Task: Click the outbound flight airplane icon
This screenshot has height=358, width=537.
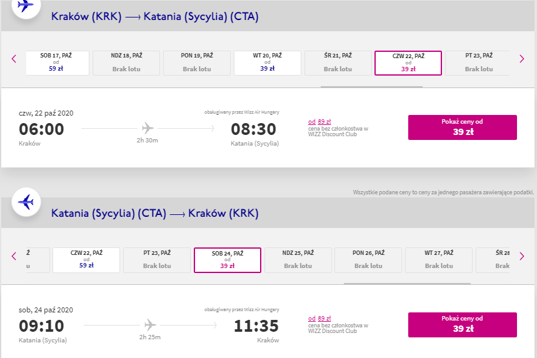Action: pyautogui.click(x=26, y=5)
